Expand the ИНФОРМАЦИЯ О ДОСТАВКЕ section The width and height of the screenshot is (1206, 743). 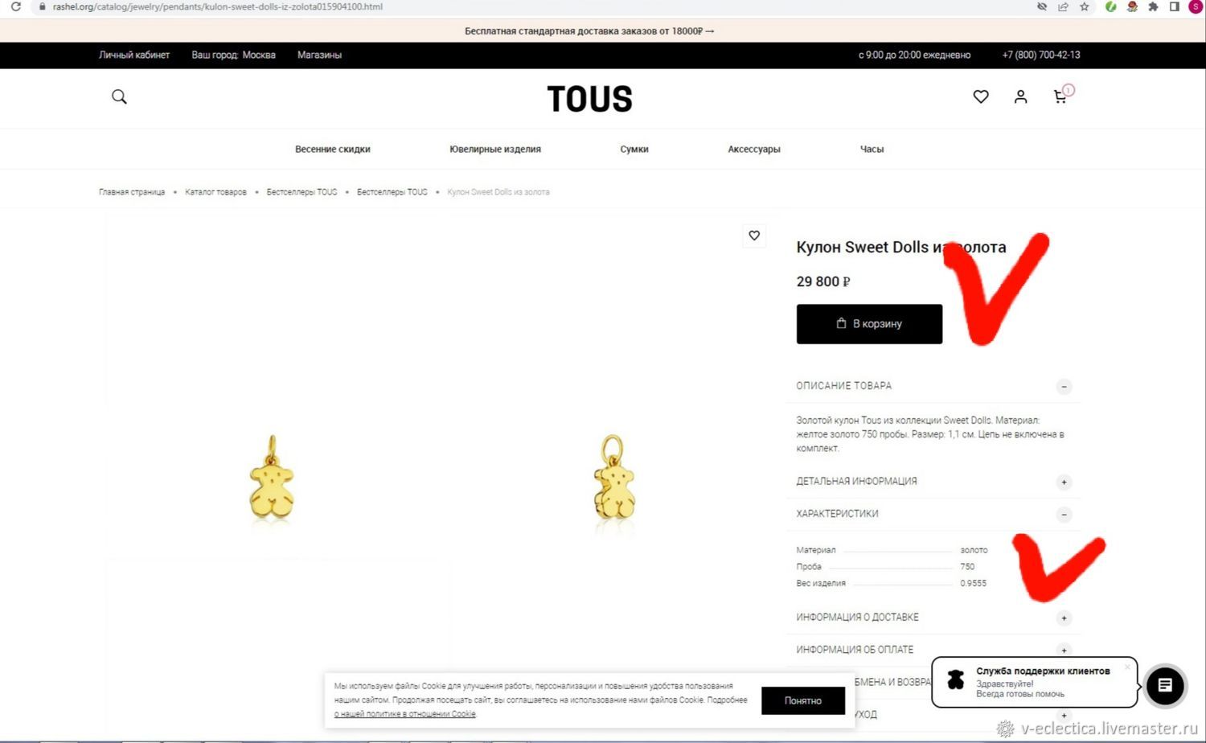pyautogui.click(x=1064, y=618)
